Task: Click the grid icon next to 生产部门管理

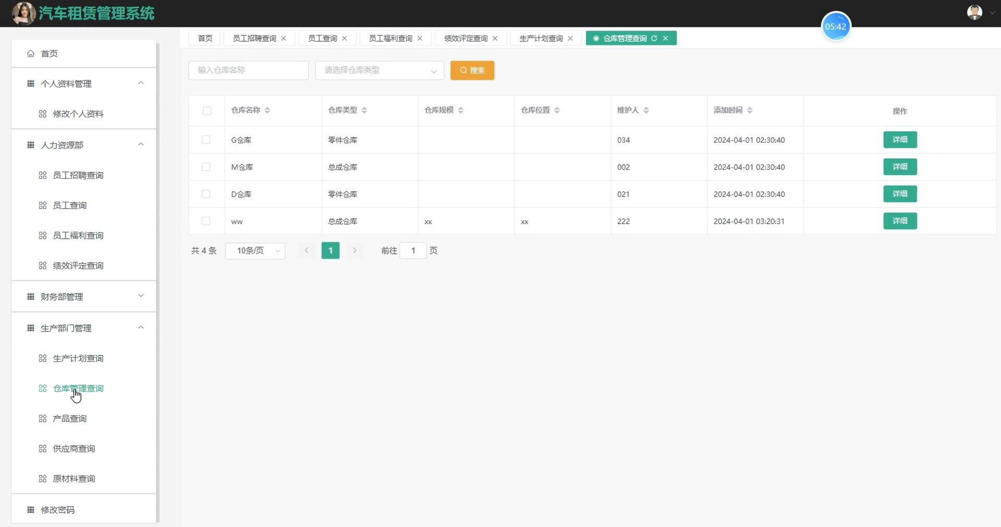Action: tap(31, 328)
